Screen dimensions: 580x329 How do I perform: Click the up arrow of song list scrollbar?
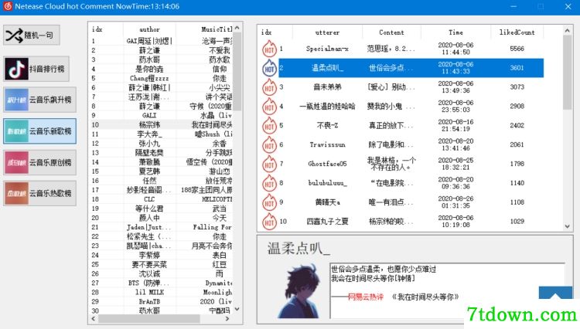[237, 28]
